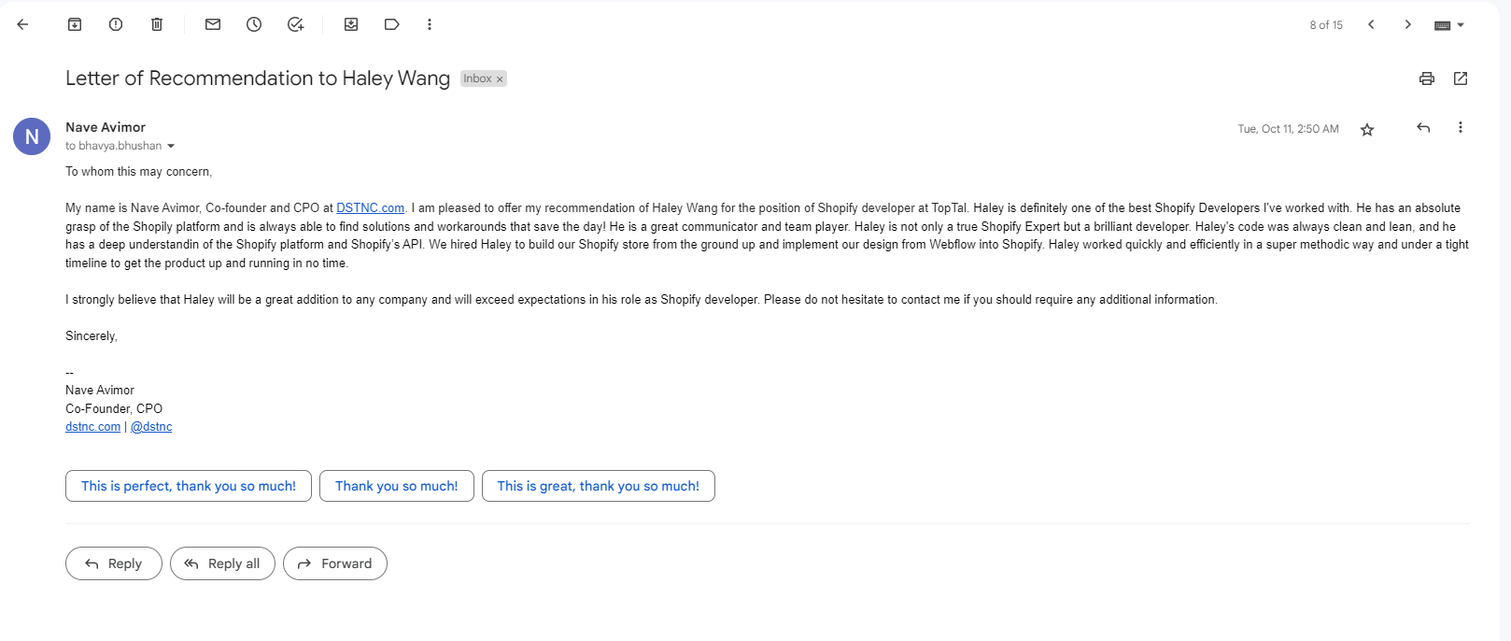Screen dimensions: 1511x641
Task: Click the Reply all button
Action: [222, 563]
